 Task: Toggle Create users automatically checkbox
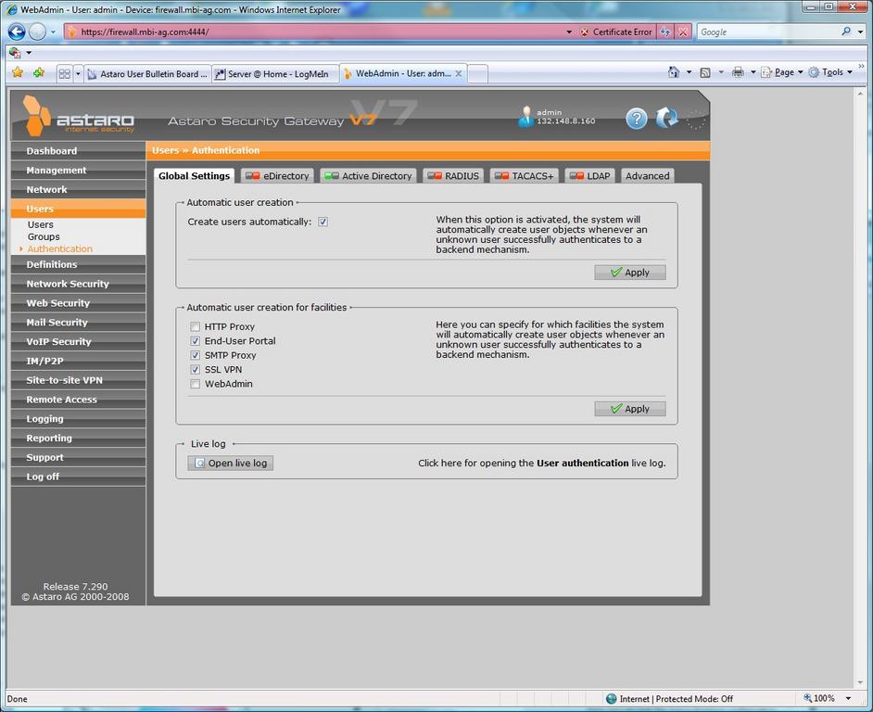[x=323, y=222]
